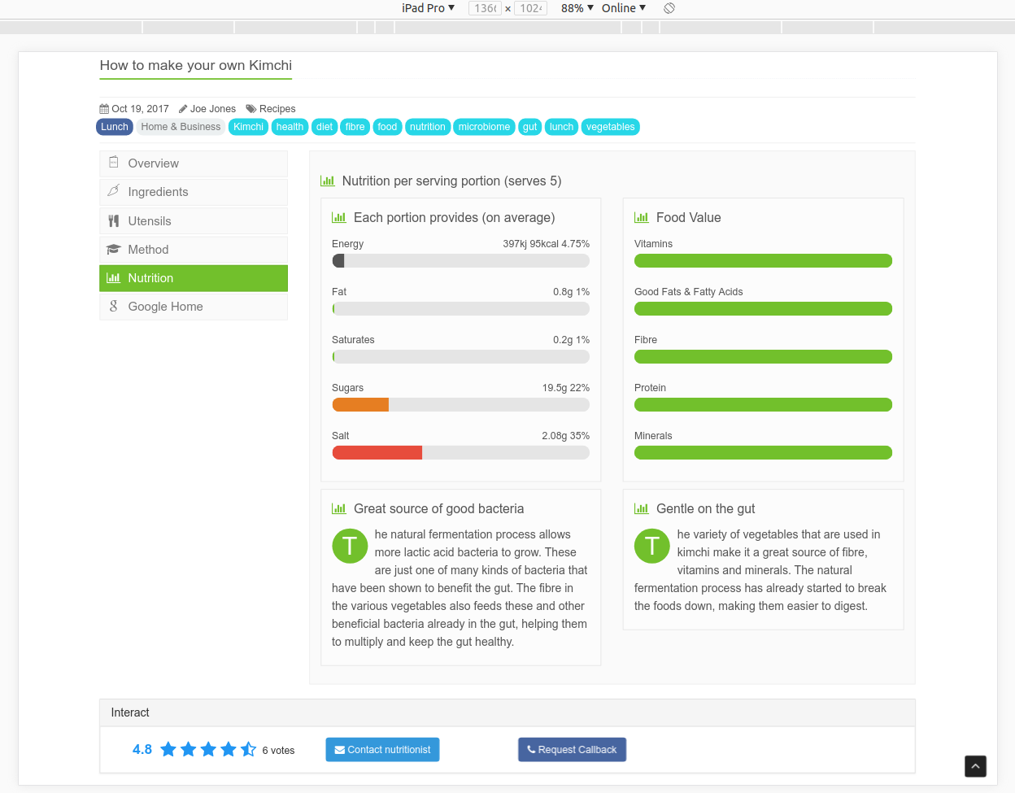Click the Ingredients carrot icon

point(114,191)
